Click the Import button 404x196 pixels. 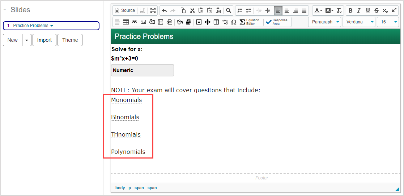[x=44, y=40]
